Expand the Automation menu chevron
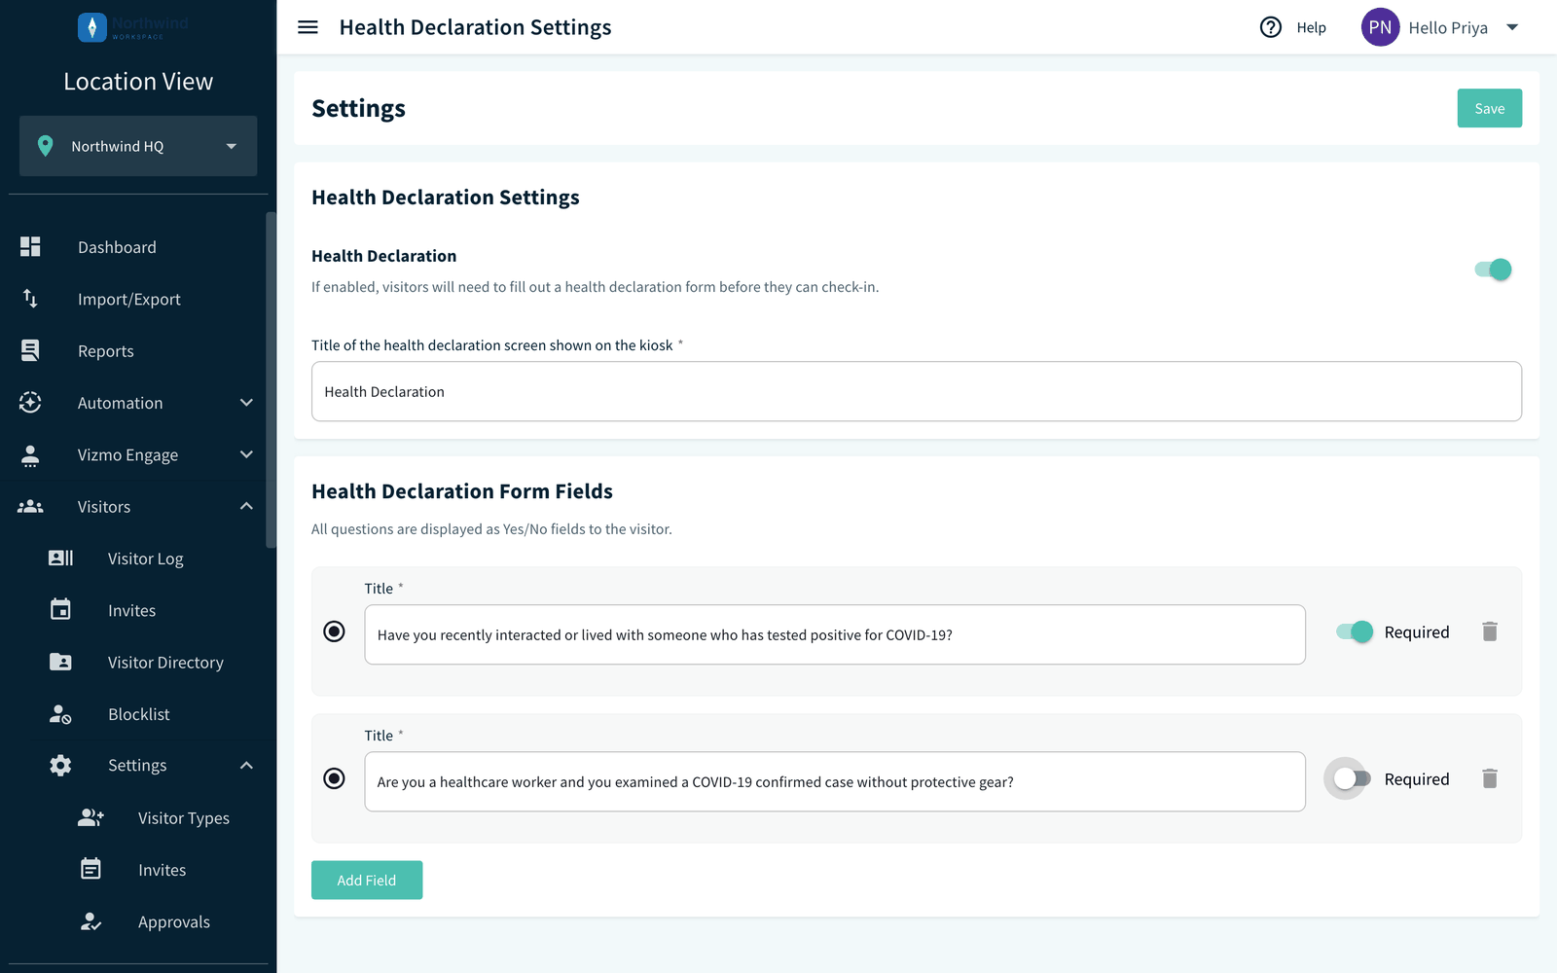The image size is (1557, 973). [x=246, y=403]
